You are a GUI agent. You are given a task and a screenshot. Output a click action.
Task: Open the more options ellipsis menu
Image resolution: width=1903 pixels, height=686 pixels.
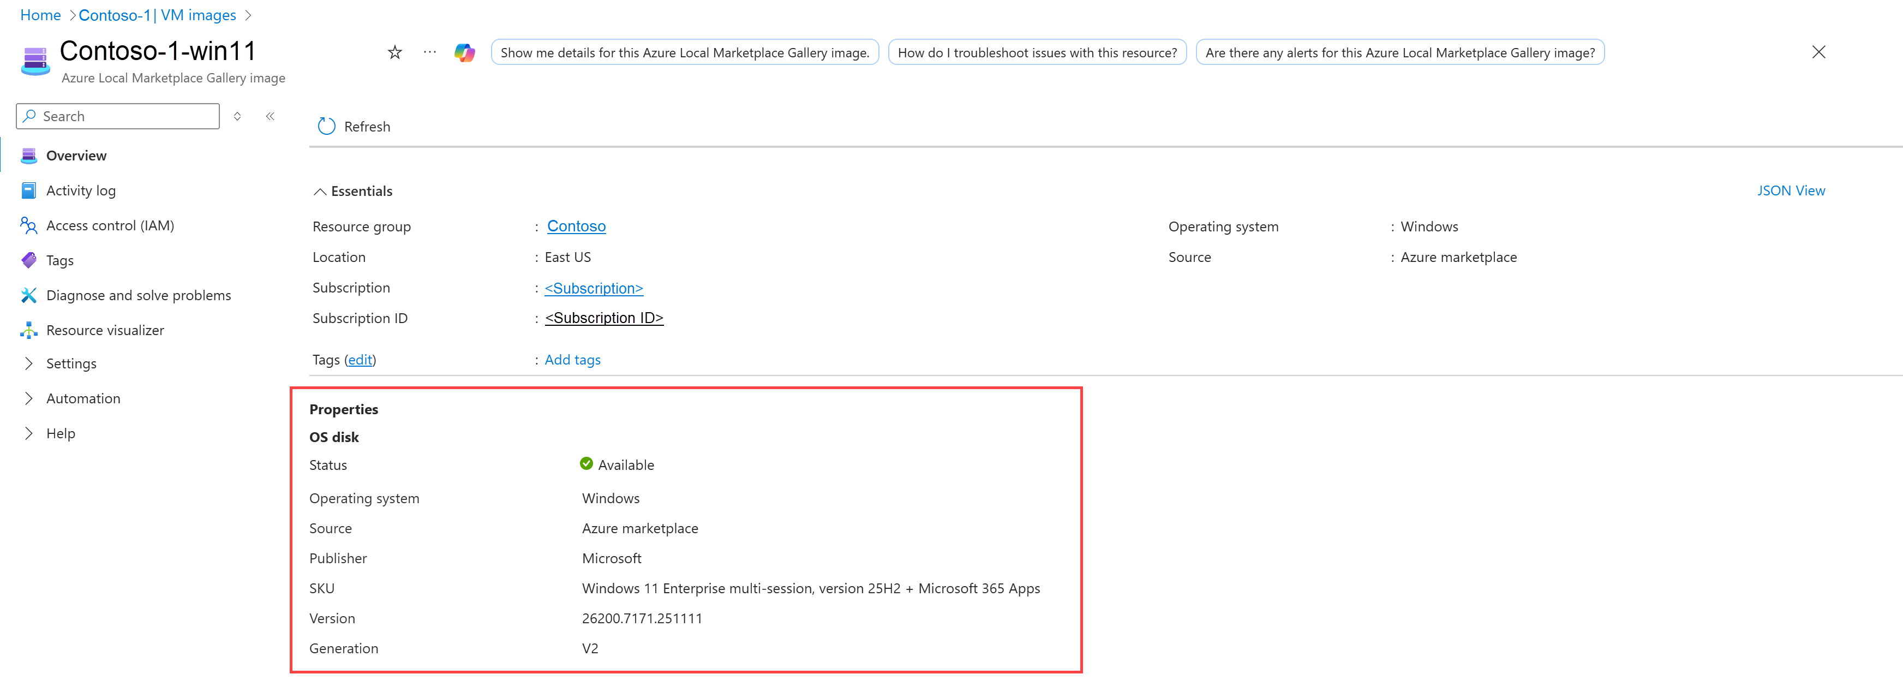tap(430, 52)
